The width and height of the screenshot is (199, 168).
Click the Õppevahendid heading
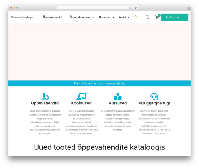[x=45, y=103]
